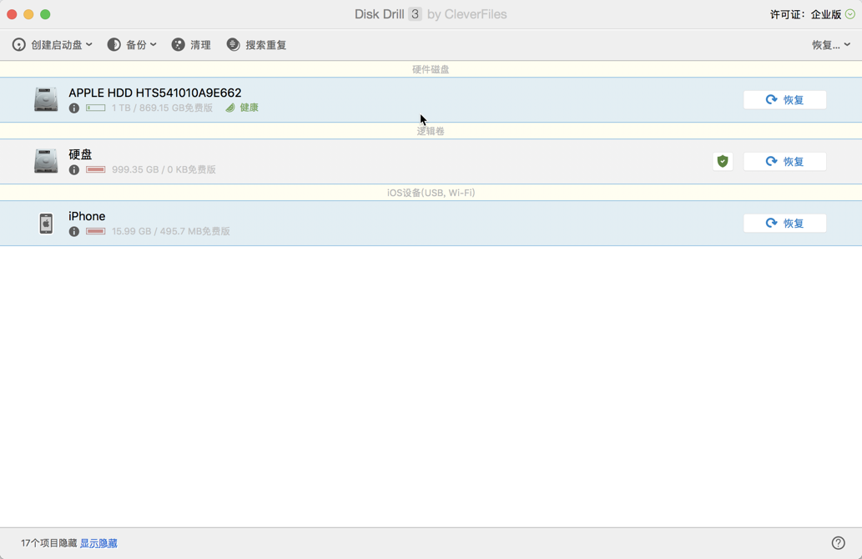This screenshot has width=862, height=559.
Task: Select the iPhone device name
Action: click(87, 216)
